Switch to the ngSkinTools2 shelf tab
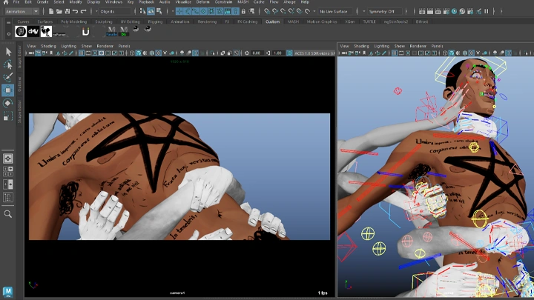Viewport: 534px width, 300px height. [x=396, y=21]
